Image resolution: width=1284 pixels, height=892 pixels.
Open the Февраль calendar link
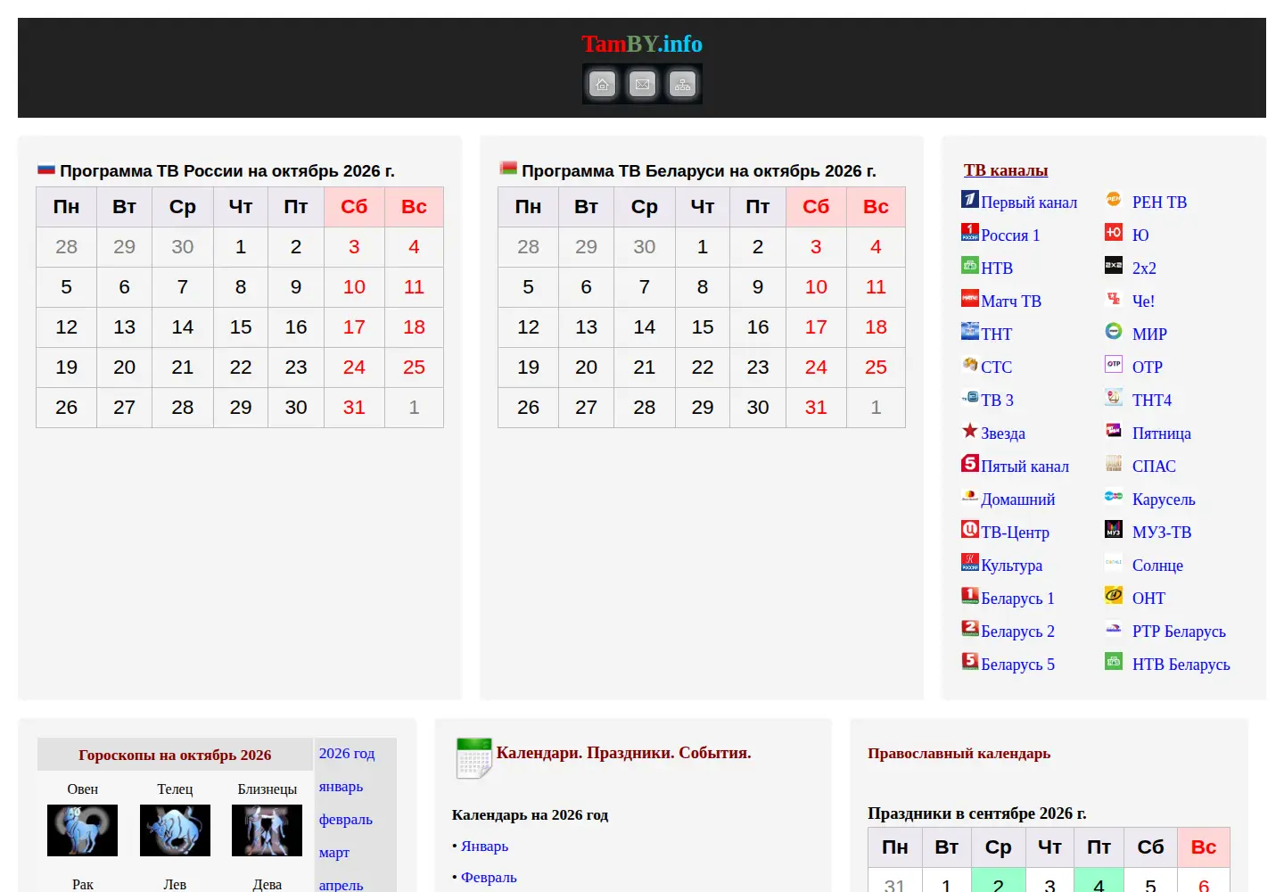click(489, 878)
